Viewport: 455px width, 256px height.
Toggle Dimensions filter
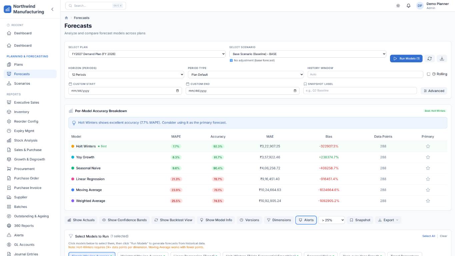coord(279,220)
